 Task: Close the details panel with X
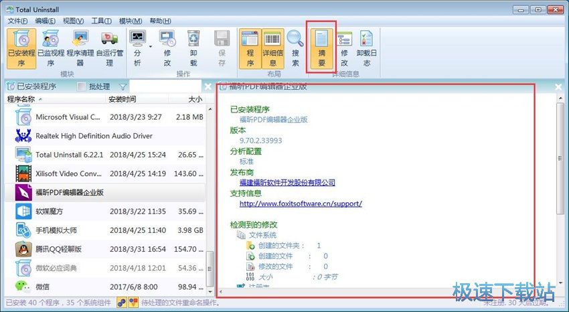click(x=558, y=87)
